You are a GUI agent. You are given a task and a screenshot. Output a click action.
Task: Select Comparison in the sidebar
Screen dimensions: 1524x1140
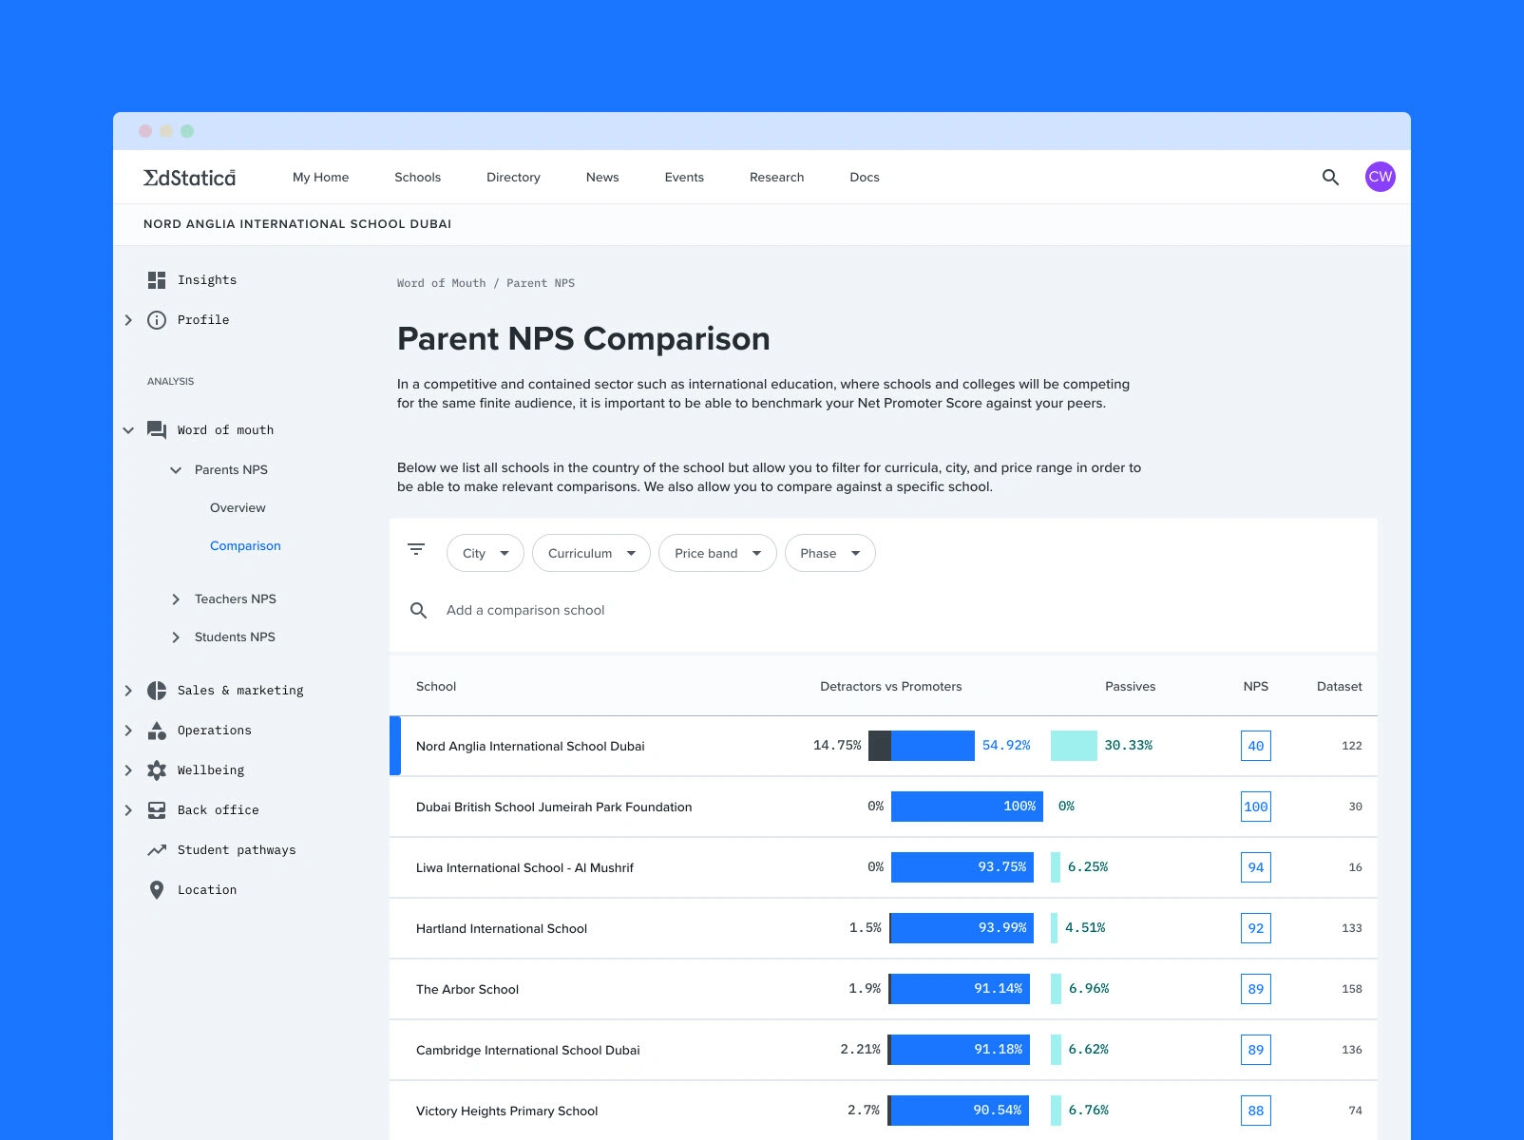[245, 546]
